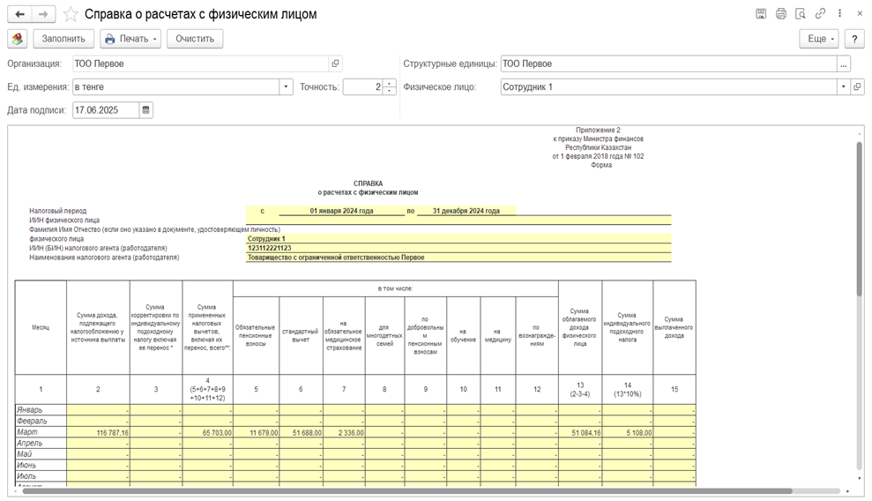Expand the Физическое лицо dropdown arrow

pyautogui.click(x=843, y=86)
